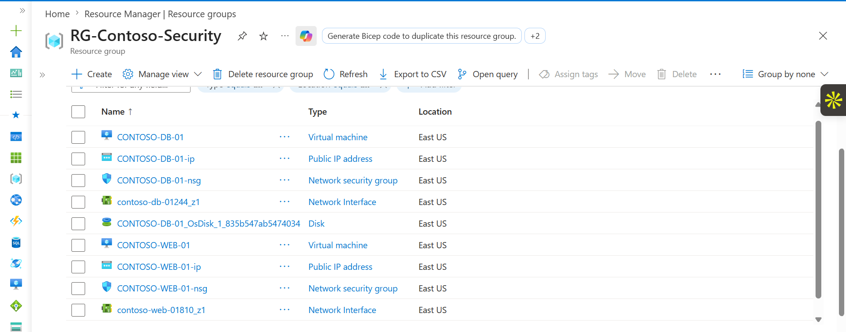The height and width of the screenshot is (332, 846).
Task: Open the All resources green grid icon
Action: [x=16, y=157]
